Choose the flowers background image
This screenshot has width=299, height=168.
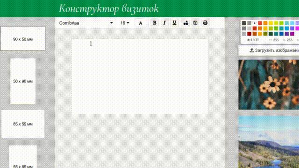269,84
